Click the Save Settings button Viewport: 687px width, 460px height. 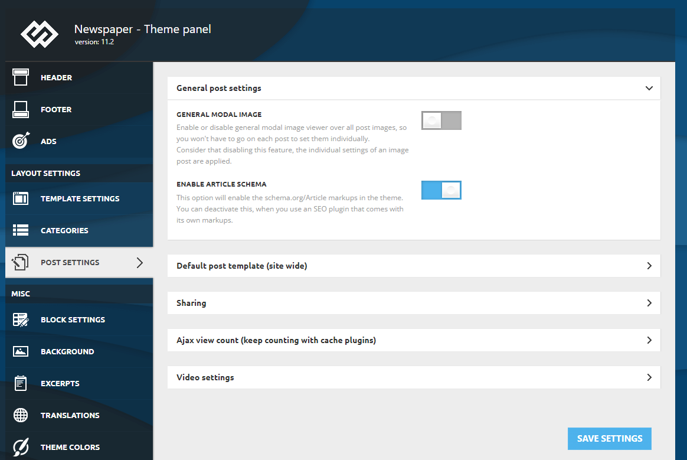(610, 439)
